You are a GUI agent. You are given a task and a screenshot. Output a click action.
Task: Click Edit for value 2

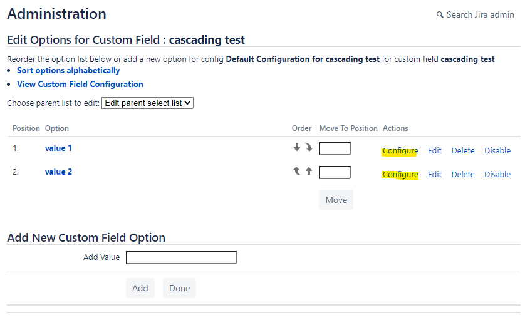point(435,175)
